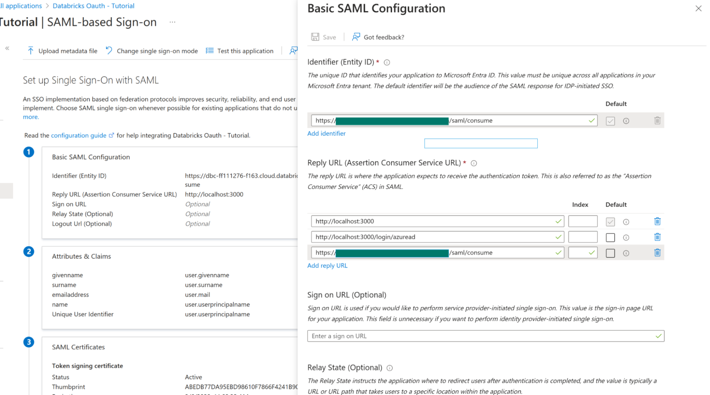Click info icon beside Reply URL heading
This screenshot has width=710, height=395.
[x=473, y=163]
